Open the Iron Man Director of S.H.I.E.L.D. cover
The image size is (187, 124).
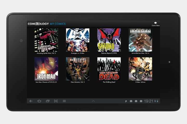tap(46, 69)
